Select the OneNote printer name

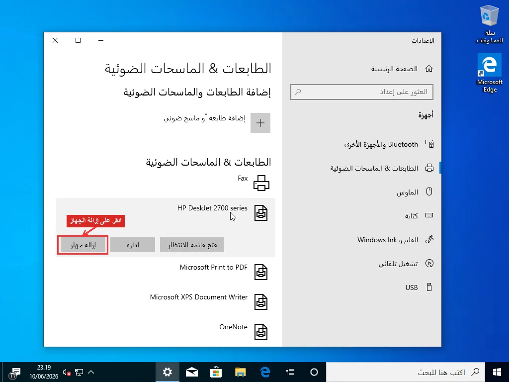point(234,327)
